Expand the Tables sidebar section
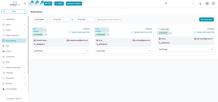The image size is (218, 102). (14, 30)
